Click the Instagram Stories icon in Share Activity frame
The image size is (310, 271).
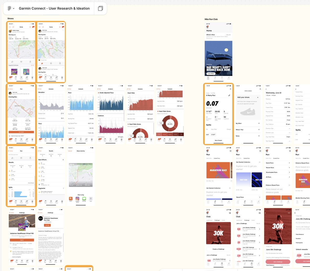(x=77, y=199)
